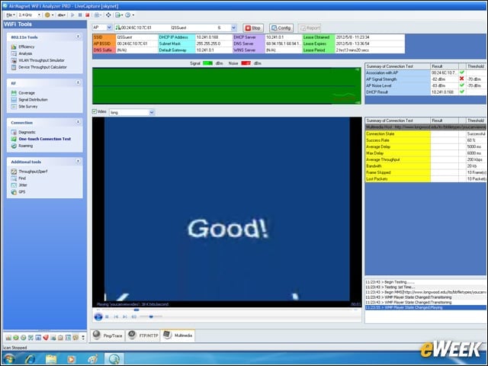Uncheck the Video checkbox
This screenshot has height=366, width=488.
[95, 111]
